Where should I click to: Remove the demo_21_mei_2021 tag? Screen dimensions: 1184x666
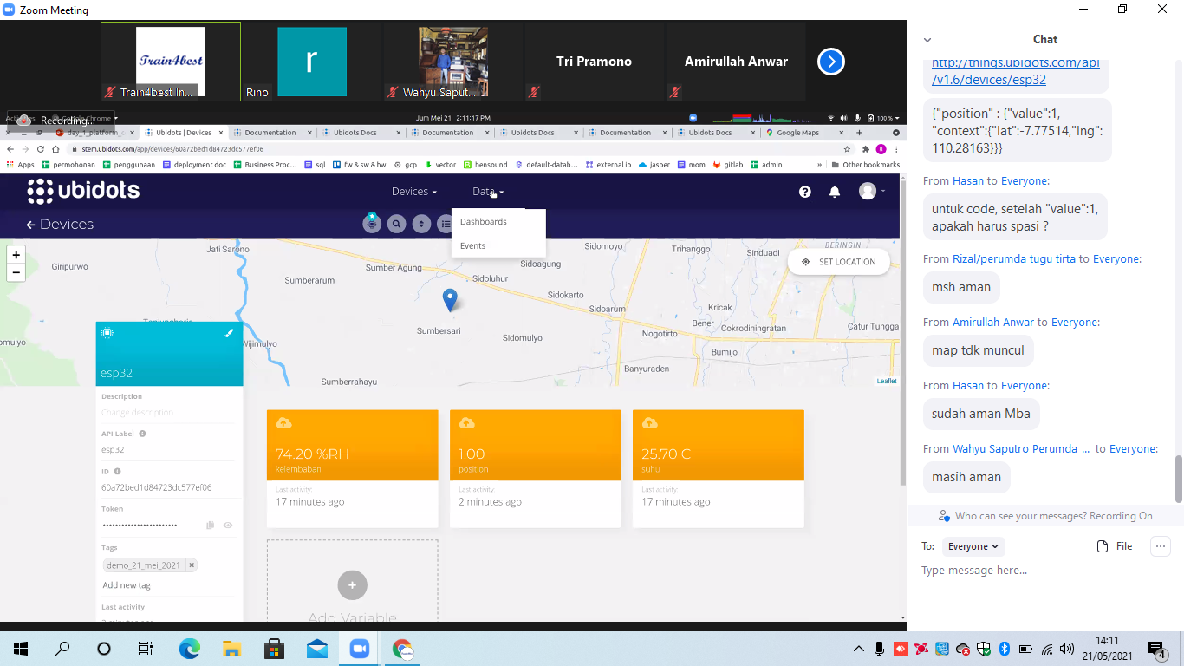click(192, 565)
